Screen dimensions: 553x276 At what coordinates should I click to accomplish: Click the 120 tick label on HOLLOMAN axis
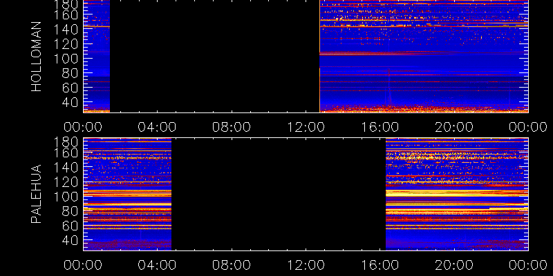pos(66,44)
